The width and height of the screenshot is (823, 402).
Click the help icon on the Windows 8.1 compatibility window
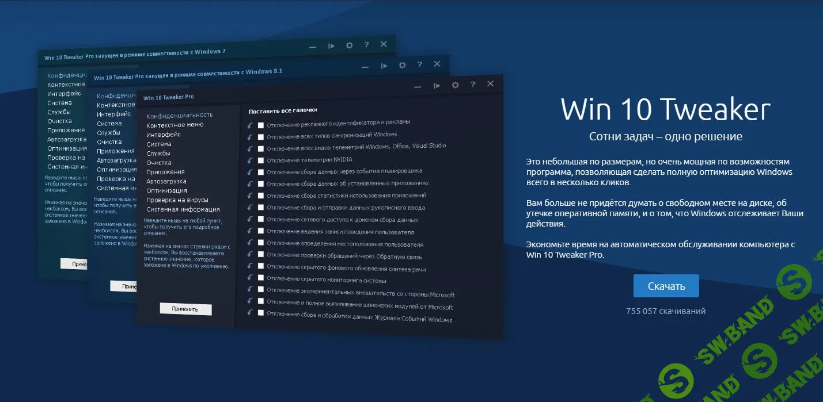click(420, 65)
